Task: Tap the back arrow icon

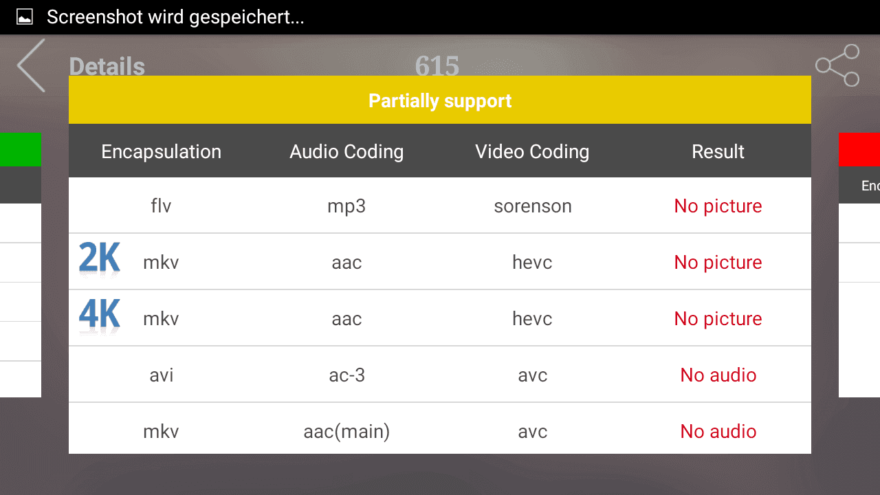Action: pyautogui.click(x=31, y=65)
